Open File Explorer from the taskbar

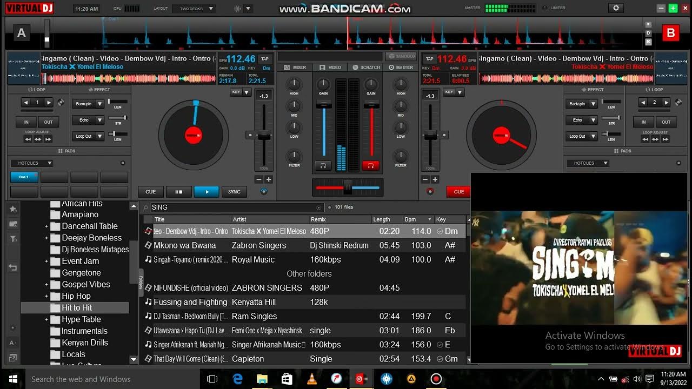click(x=262, y=379)
